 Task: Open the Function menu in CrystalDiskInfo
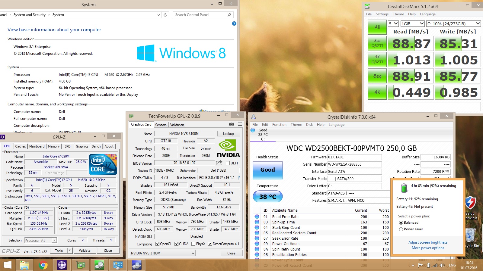[x=279, y=125]
